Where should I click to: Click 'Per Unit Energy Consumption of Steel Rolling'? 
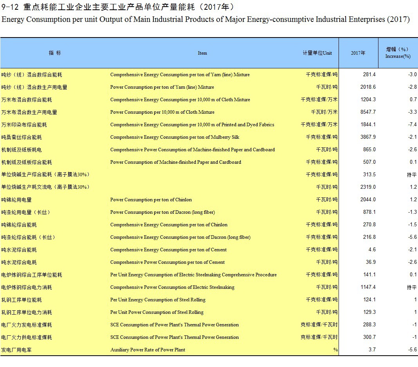tap(158, 300)
